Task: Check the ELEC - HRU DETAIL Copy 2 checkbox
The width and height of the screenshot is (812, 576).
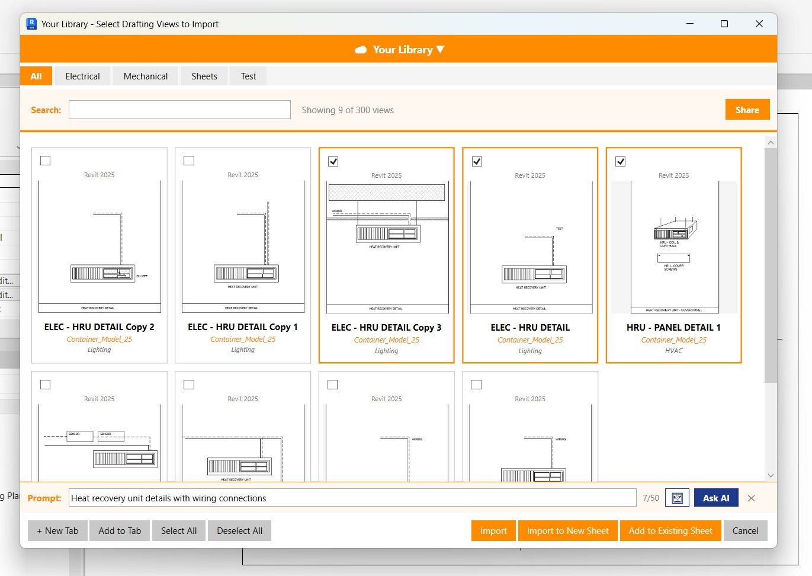Action: pos(45,161)
